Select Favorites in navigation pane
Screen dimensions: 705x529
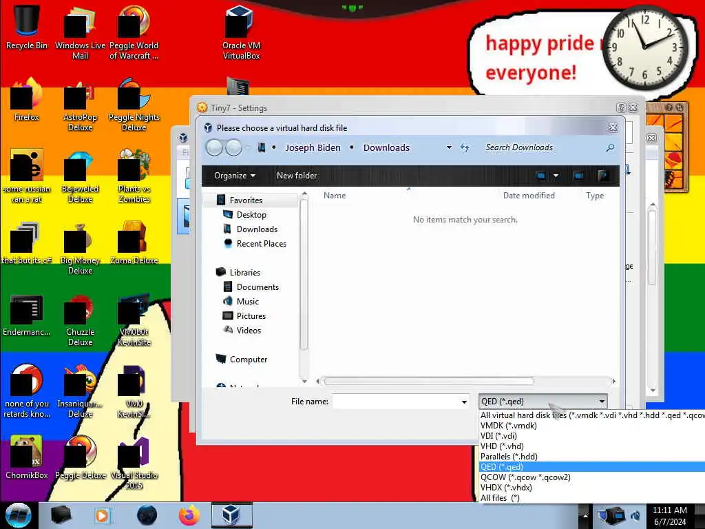tap(246, 200)
